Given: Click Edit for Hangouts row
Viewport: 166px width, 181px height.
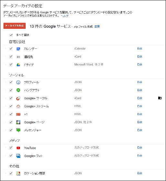Looking at the screenshot, I should point(140,90).
